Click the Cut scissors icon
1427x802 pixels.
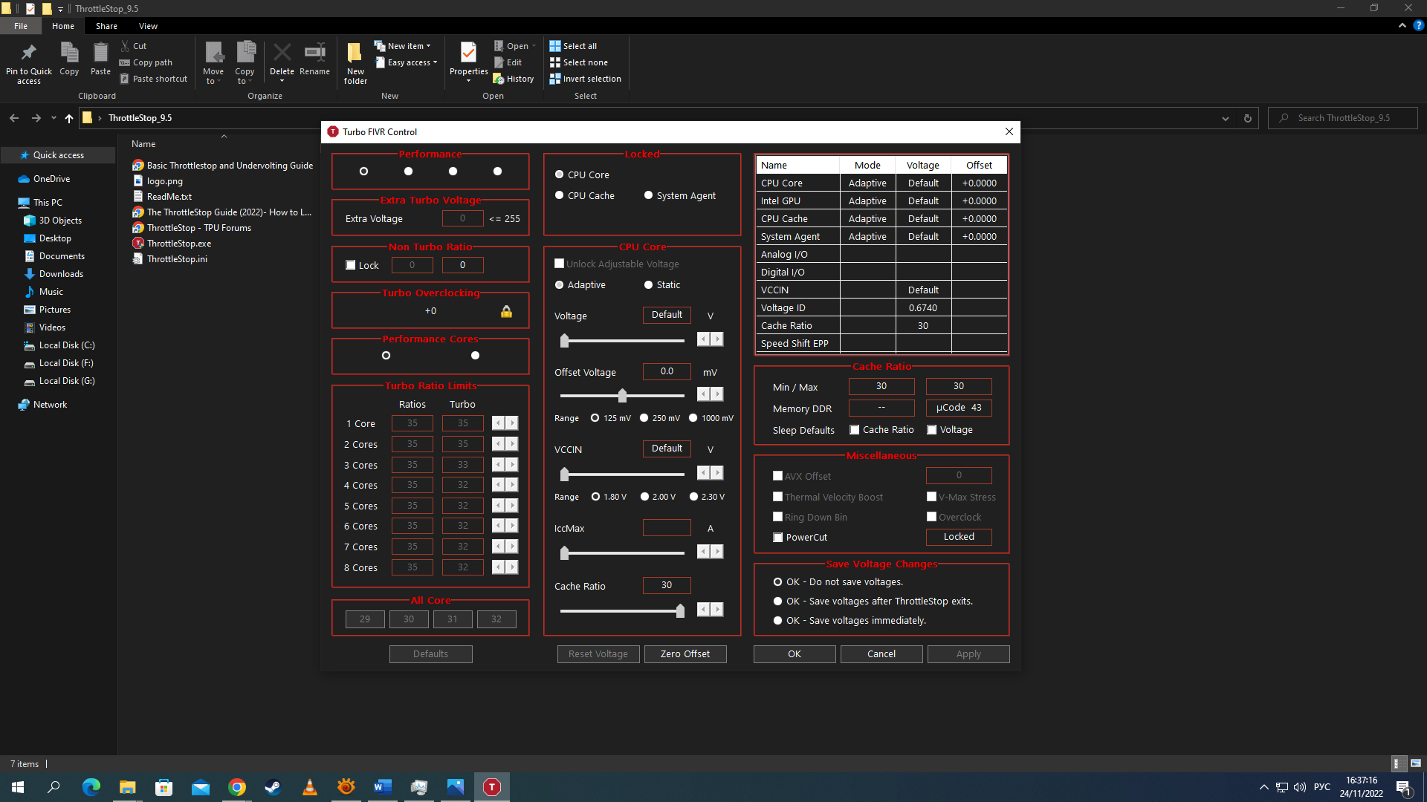(x=125, y=46)
